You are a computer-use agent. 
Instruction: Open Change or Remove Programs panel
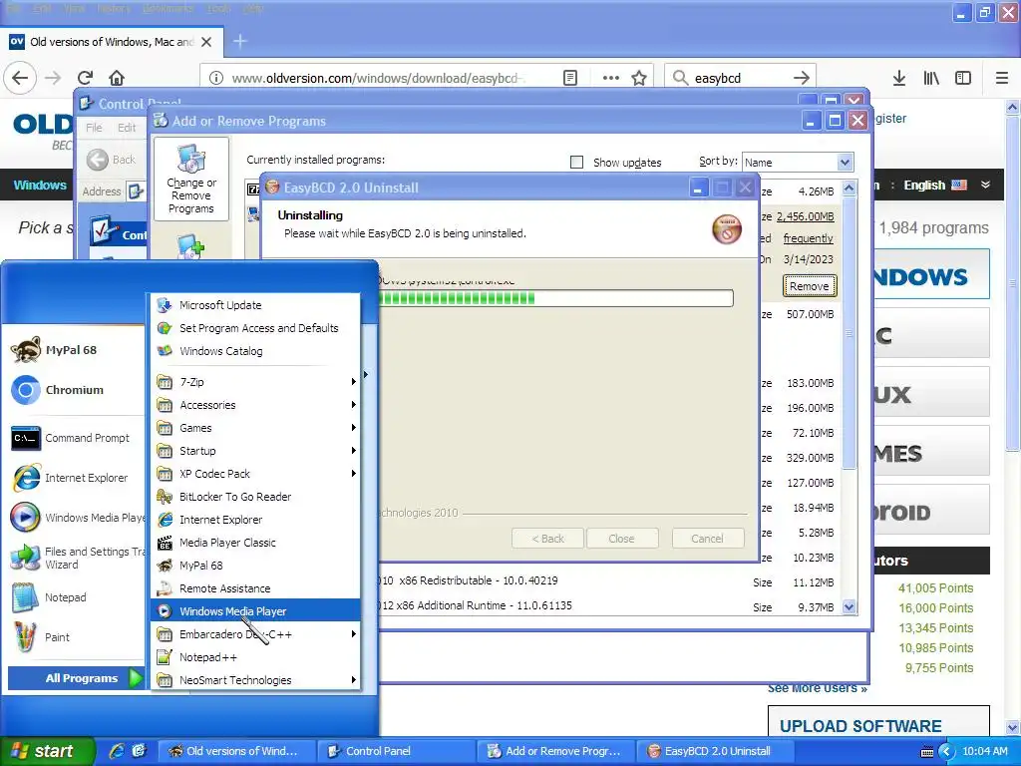coord(190,180)
